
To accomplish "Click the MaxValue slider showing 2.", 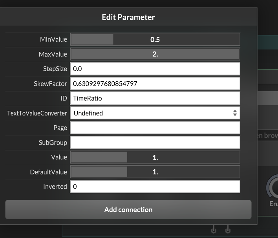I will click(x=155, y=54).
